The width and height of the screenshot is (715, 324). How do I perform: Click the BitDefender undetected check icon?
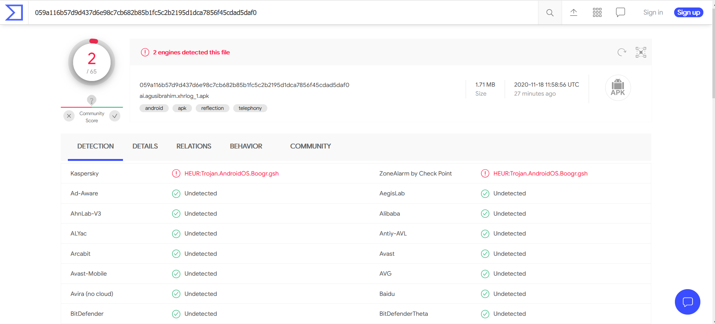click(176, 314)
